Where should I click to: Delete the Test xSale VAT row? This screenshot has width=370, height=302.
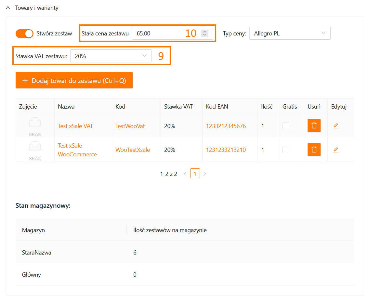(x=314, y=125)
